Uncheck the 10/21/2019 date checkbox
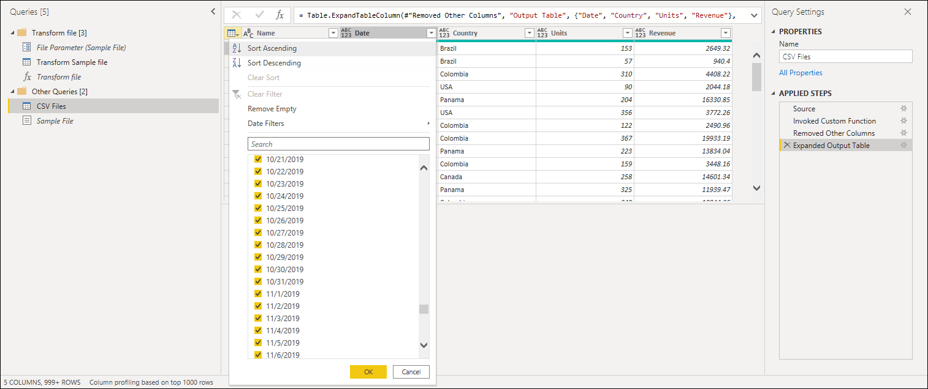This screenshot has height=389, width=928. (x=258, y=159)
